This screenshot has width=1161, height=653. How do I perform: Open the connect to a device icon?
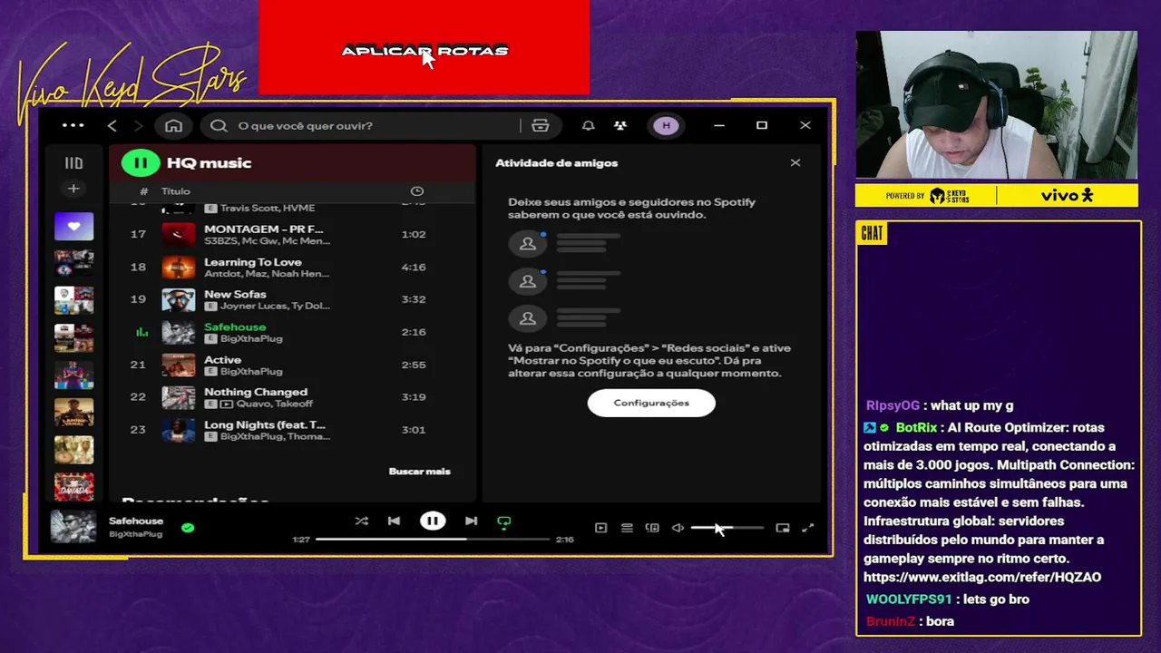point(652,528)
